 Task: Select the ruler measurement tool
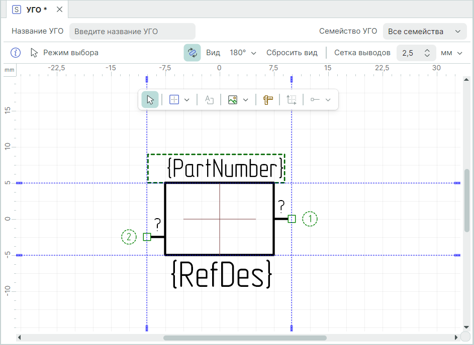coord(268,100)
